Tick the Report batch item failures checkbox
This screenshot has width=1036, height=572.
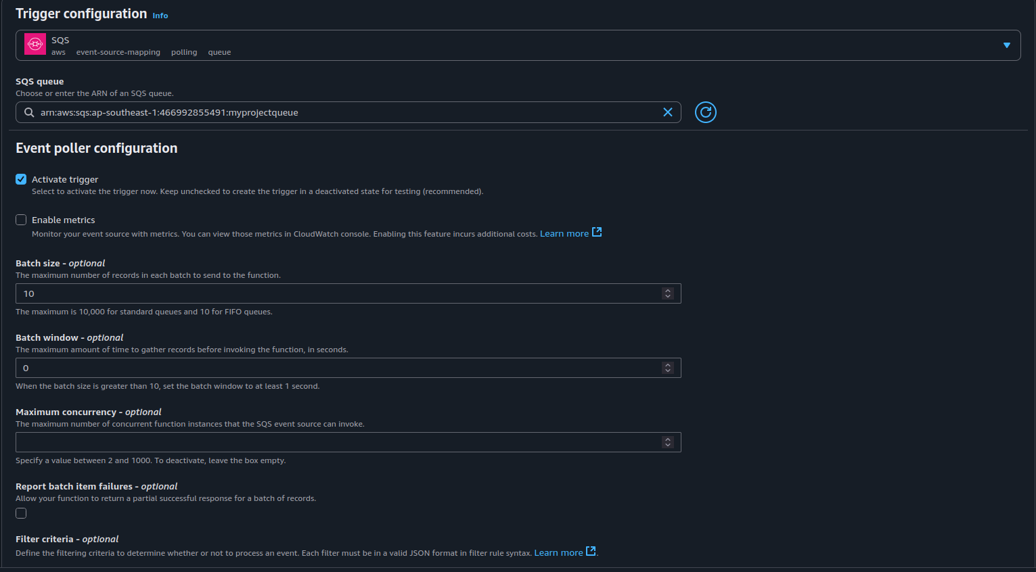[21, 513]
